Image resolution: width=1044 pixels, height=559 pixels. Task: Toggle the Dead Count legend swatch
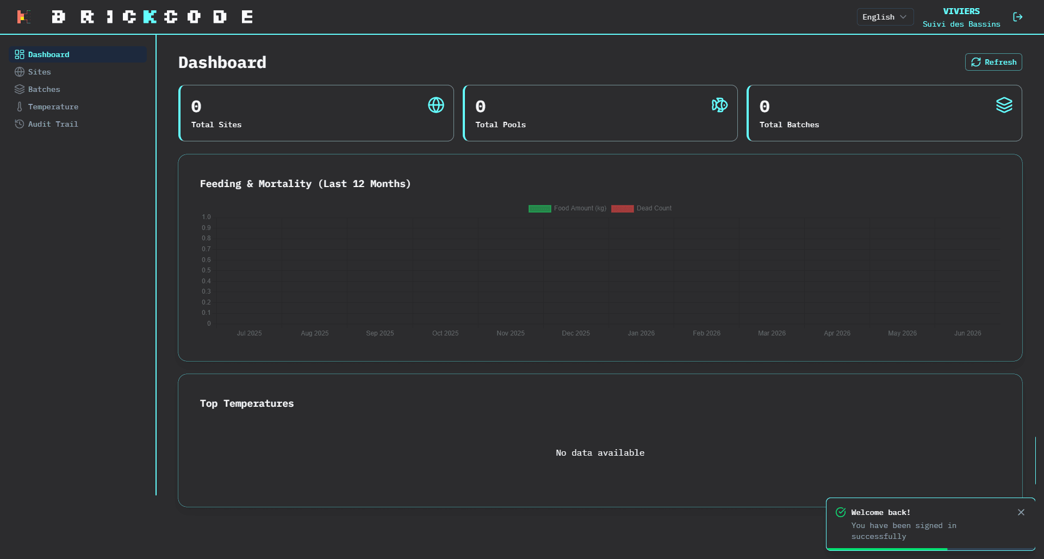point(622,209)
